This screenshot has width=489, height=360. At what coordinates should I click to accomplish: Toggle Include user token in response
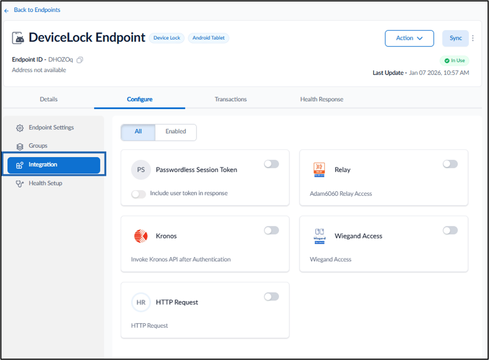(x=139, y=194)
